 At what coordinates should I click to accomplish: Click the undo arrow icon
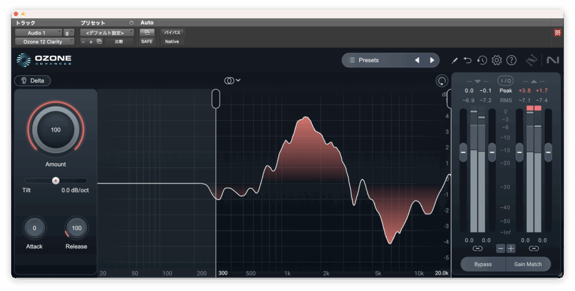pos(468,60)
